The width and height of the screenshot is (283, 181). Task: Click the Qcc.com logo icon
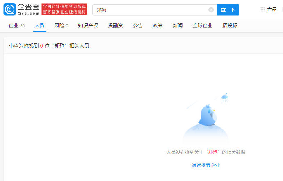[9, 9]
